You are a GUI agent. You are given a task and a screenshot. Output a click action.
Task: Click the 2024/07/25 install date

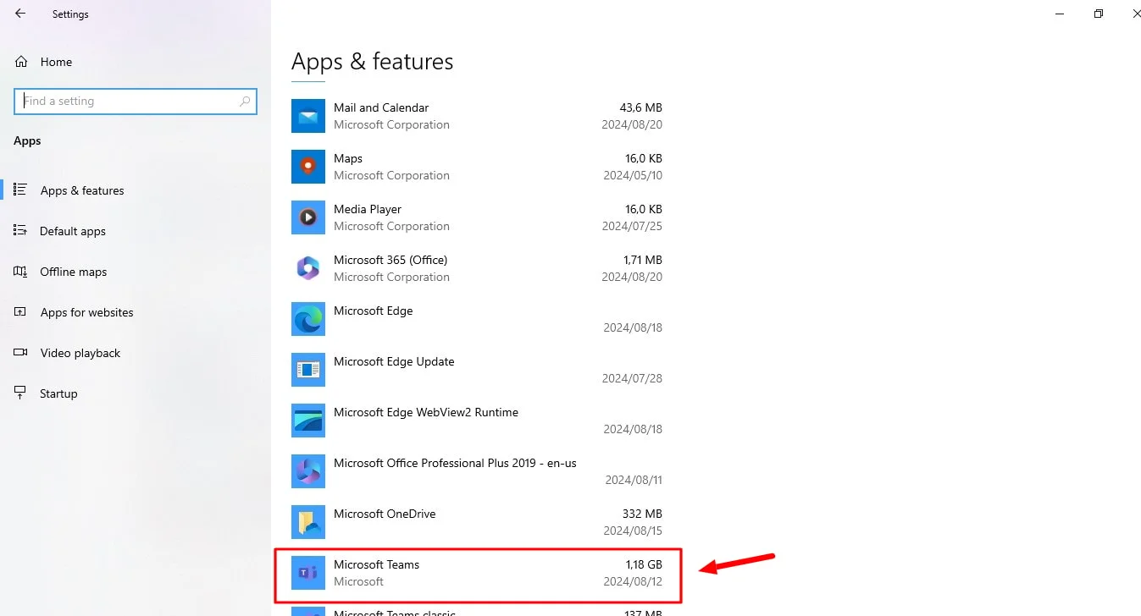point(633,226)
